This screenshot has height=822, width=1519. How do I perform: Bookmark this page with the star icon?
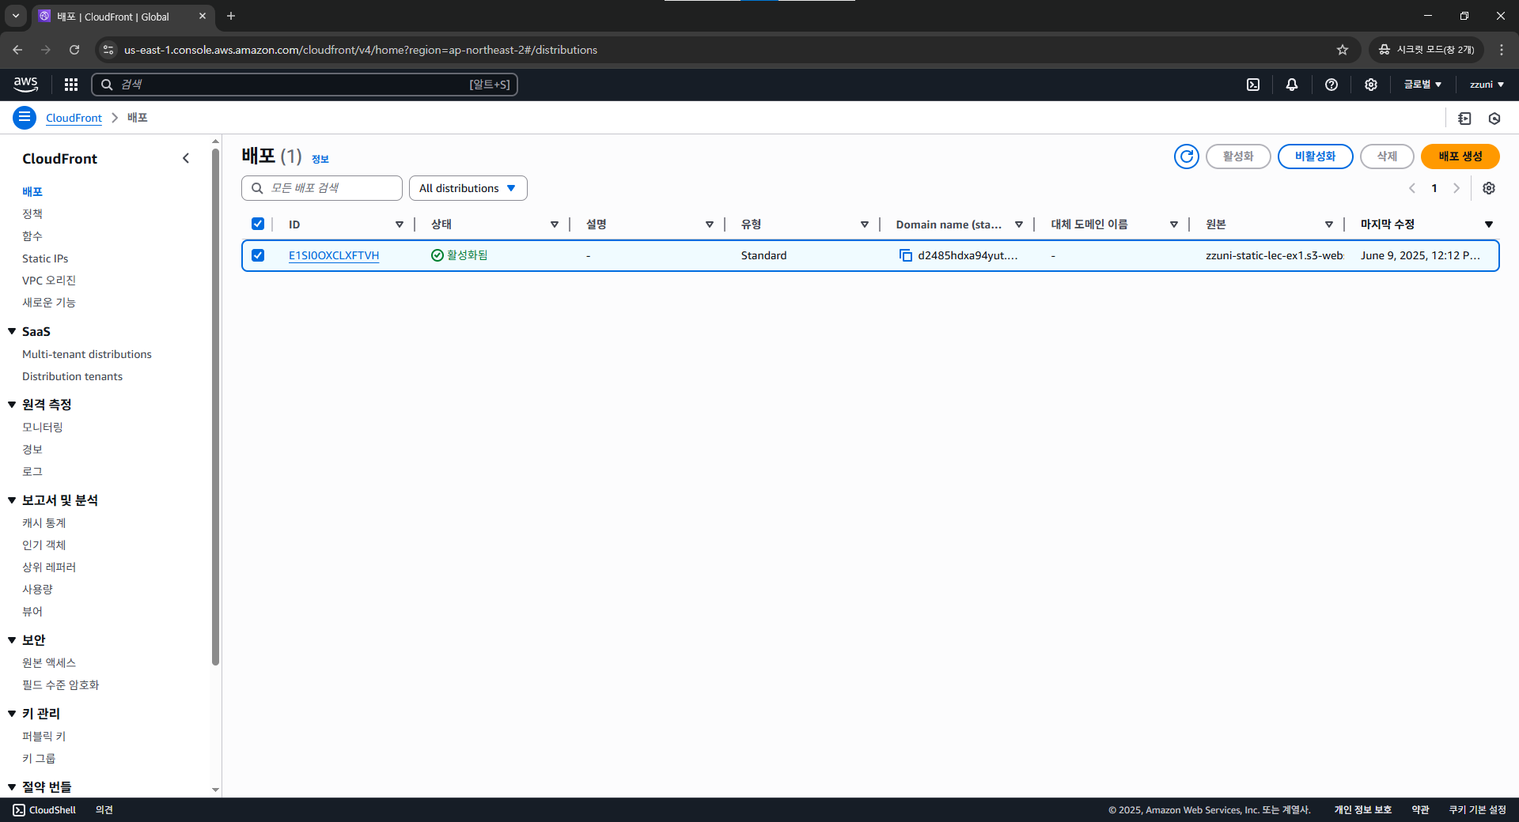coord(1343,50)
